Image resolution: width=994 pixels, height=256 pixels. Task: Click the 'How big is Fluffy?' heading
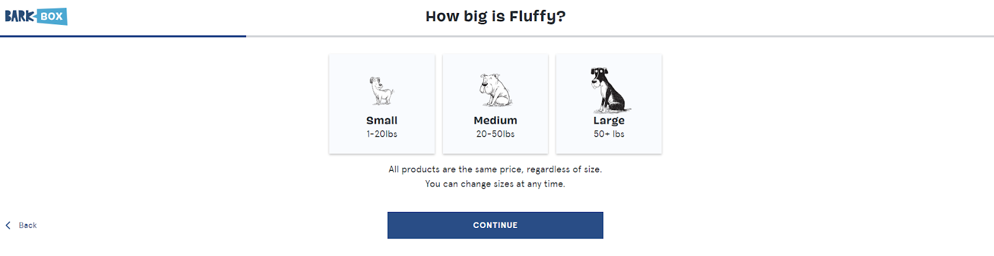[495, 16]
